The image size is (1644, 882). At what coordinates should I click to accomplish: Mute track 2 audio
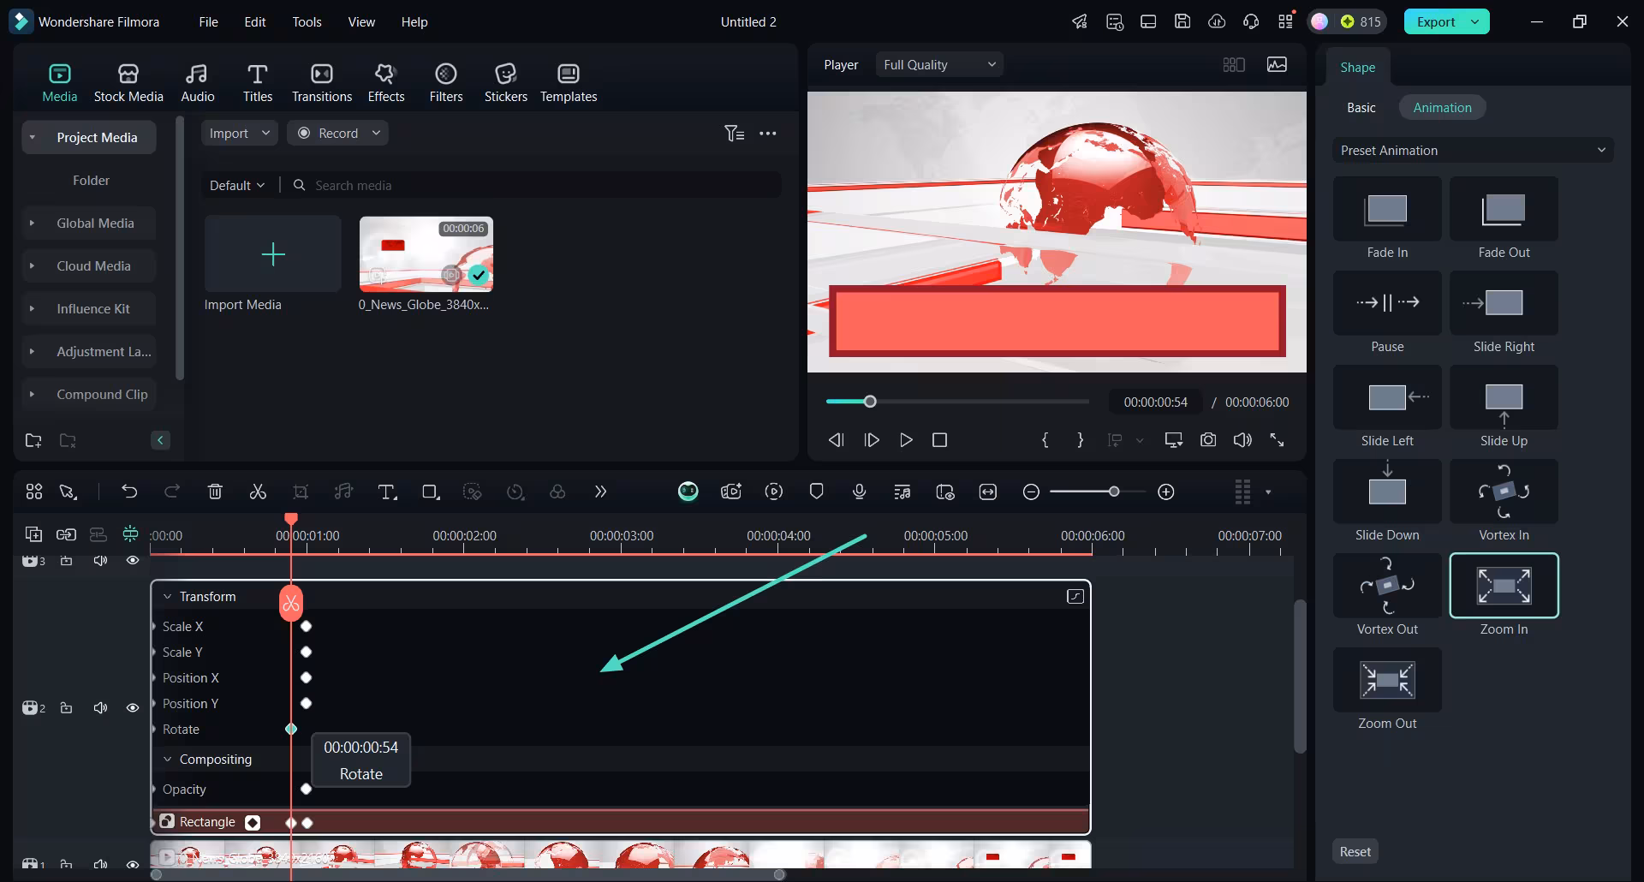100,708
